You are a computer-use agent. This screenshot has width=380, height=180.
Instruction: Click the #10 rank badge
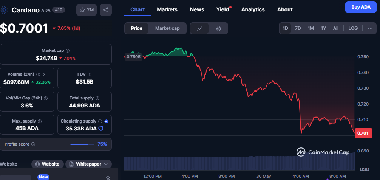click(x=59, y=10)
